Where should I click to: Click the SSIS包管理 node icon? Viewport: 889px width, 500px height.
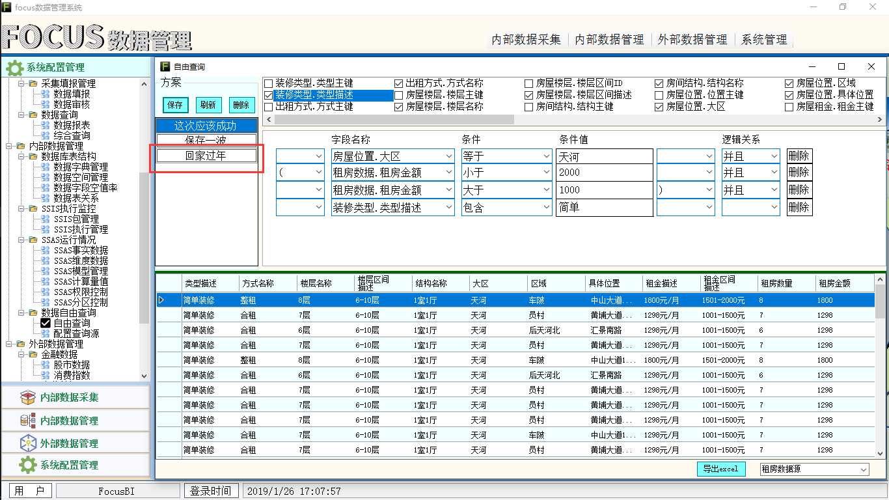[x=45, y=219]
